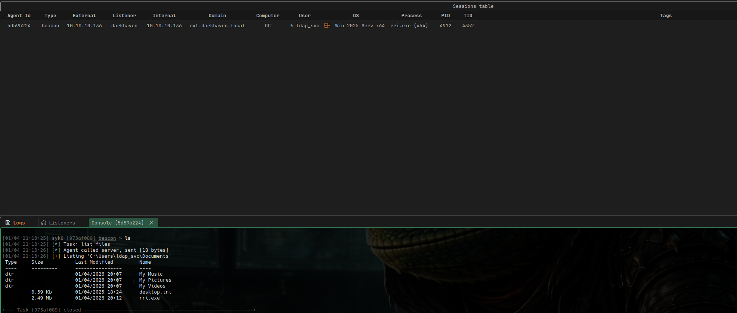
Task: Click the 'ls' command in console
Action: point(128,238)
